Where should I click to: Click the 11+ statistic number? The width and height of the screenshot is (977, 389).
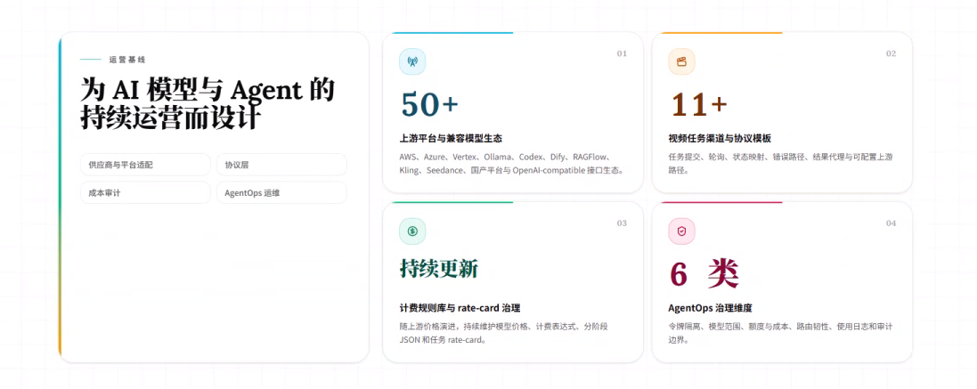coord(698,104)
